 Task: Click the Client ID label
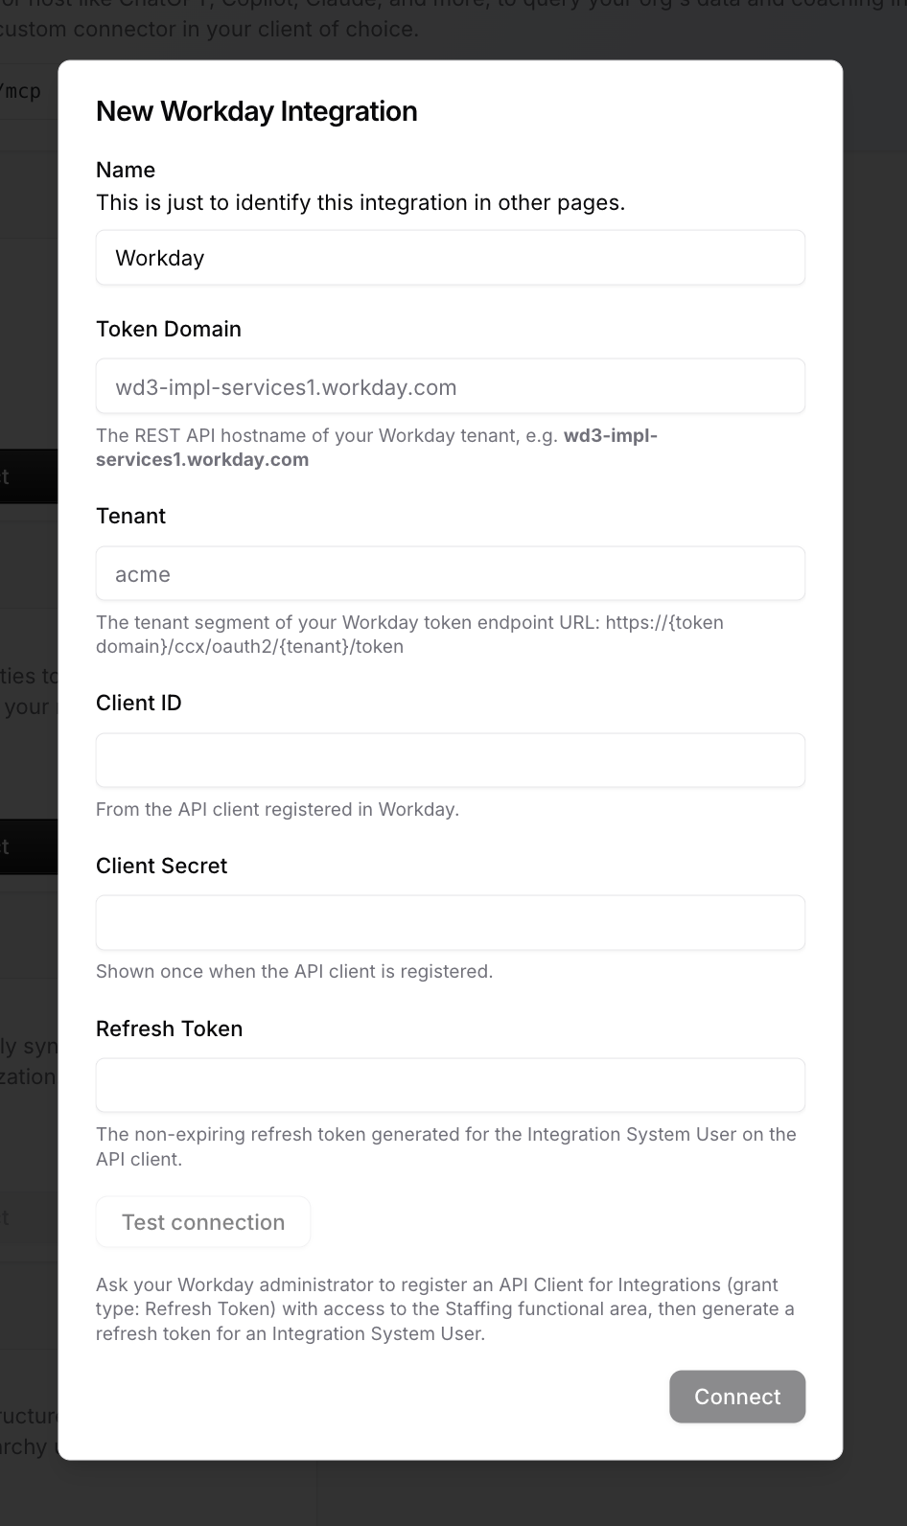[x=139, y=703]
